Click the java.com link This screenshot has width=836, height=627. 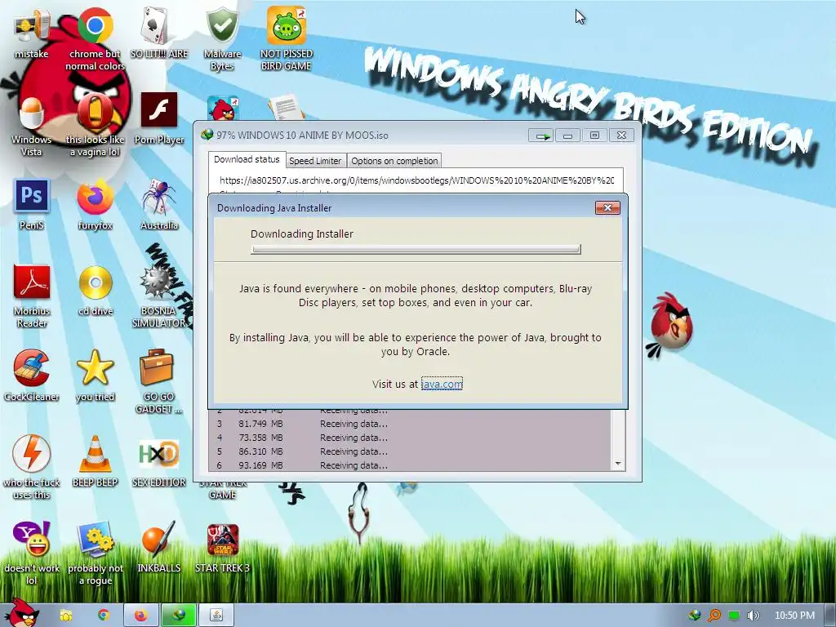tap(442, 384)
